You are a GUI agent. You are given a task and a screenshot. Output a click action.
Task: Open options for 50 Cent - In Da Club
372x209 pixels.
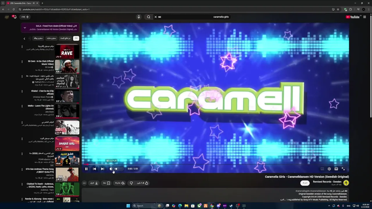[x=22, y=62]
